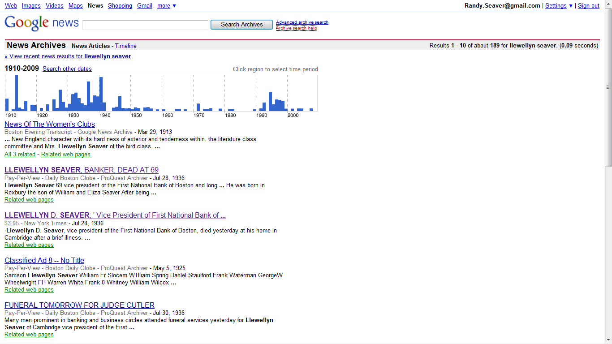The height and width of the screenshot is (344, 612).
Task: Open Archive search help
Action: point(297,28)
